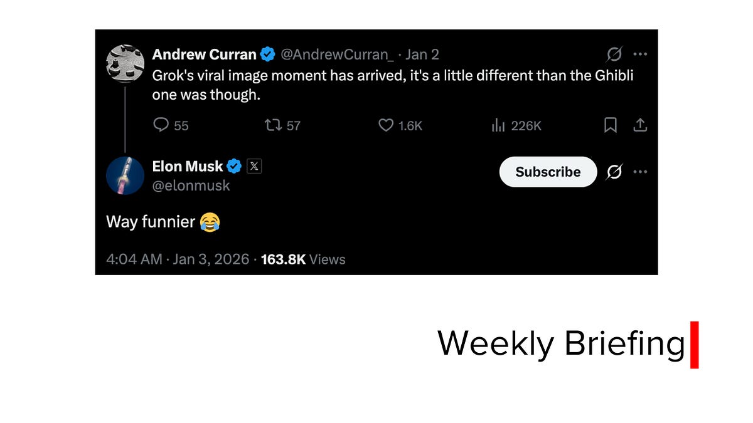753x423 pixels.
Task: Click the Andrew Curran display name
Action: [x=204, y=55]
